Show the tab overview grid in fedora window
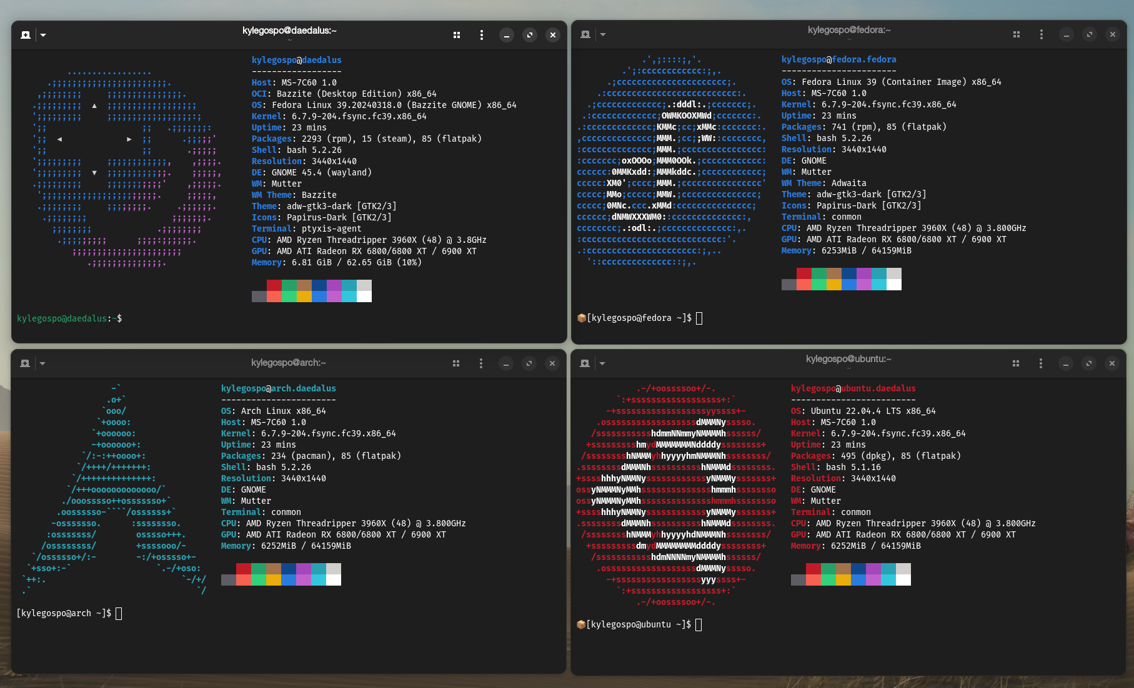Screen dimensions: 1134x688 tap(1017, 34)
